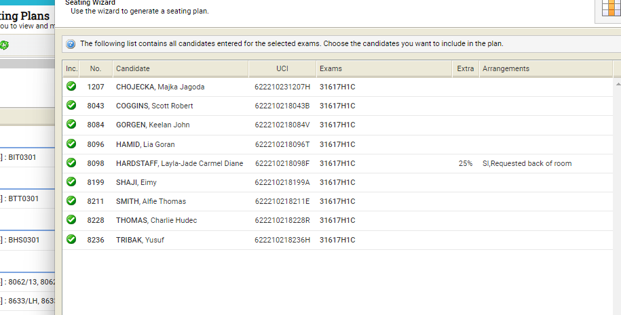Sort by the UCI column header

click(x=282, y=68)
